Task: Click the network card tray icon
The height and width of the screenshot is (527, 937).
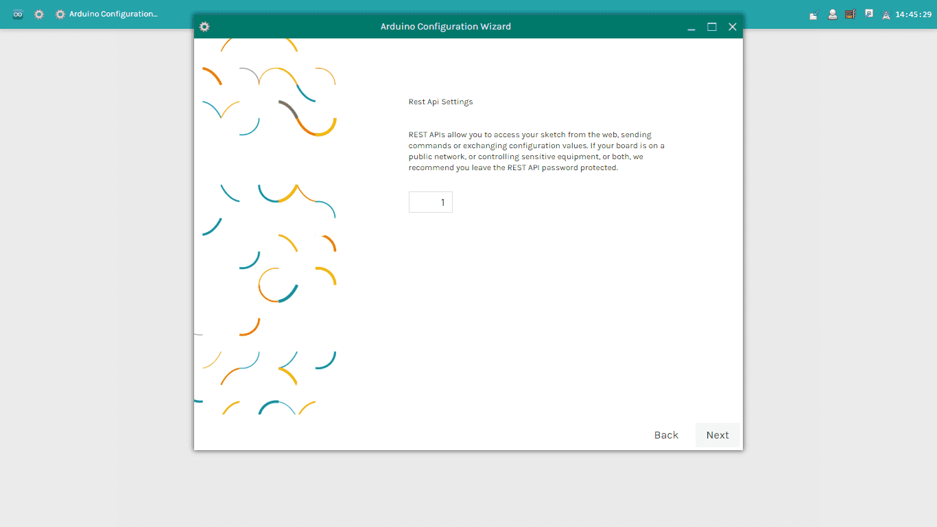Action: 851,14
